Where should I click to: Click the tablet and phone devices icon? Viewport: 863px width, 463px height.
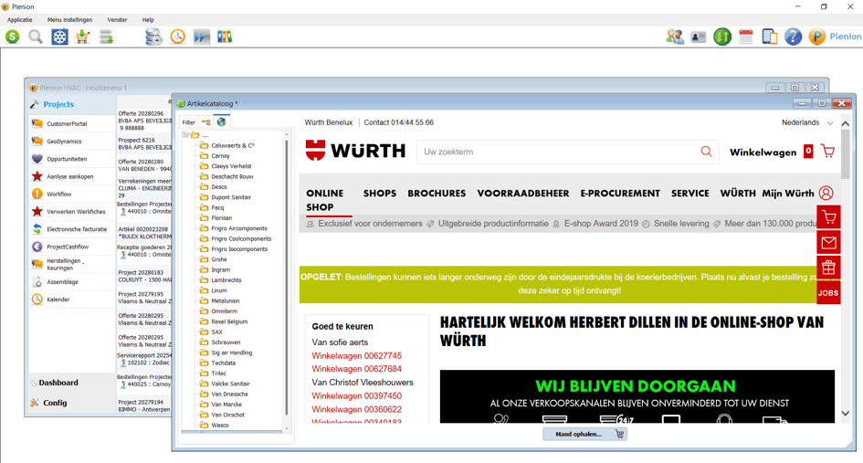coord(770,37)
